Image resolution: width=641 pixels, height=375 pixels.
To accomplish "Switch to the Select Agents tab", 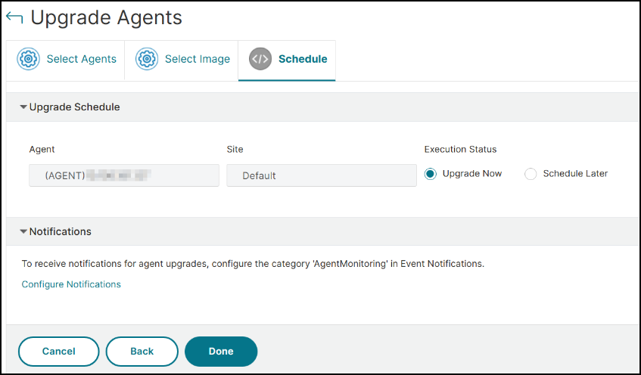I will pyautogui.click(x=81, y=59).
